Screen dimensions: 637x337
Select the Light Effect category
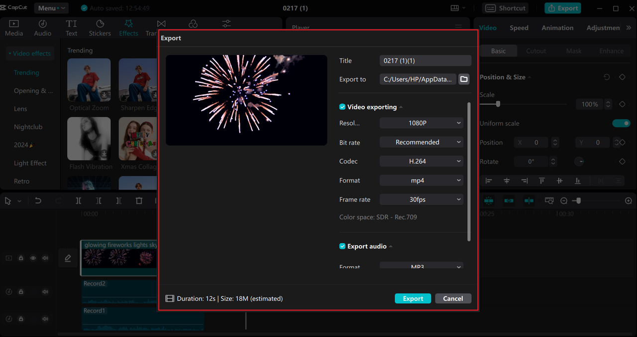point(30,163)
